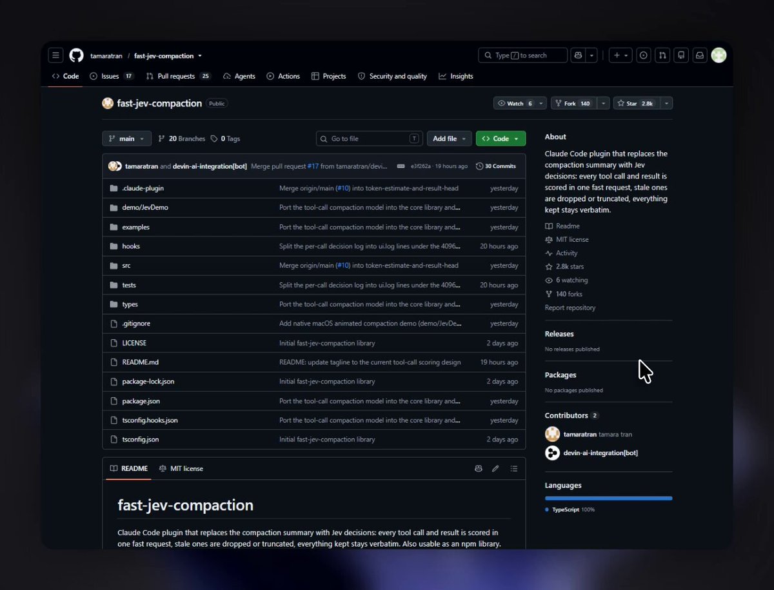The image size is (774, 590).
Task: Fork the repository
Action: pyautogui.click(x=574, y=103)
